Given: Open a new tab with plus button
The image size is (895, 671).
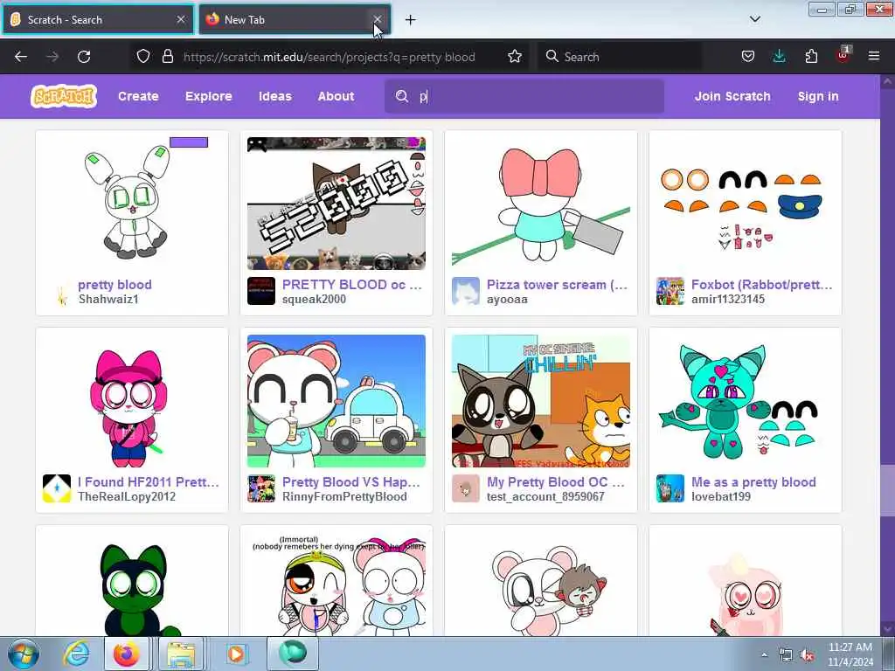Looking at the screenshot, I should pyautogui.click(x=411, y=20).
